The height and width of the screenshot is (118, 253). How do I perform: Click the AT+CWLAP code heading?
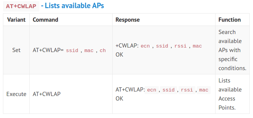[21, 6]
